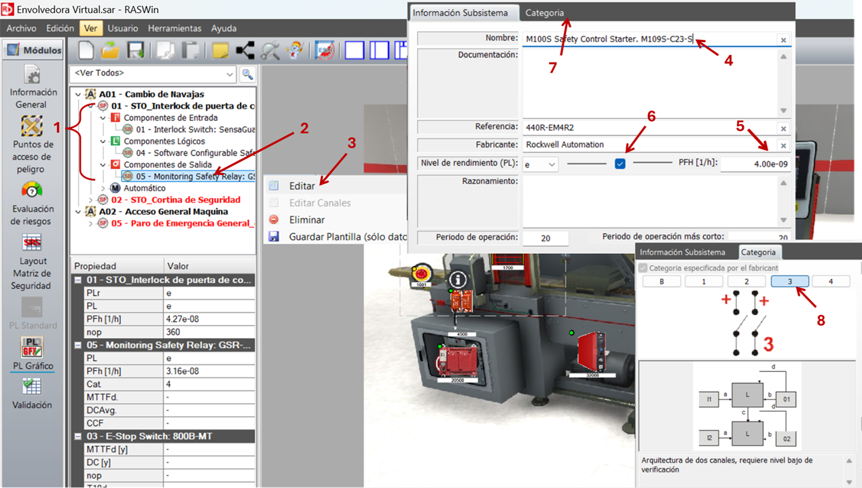Open the Archivo menu

21,29
